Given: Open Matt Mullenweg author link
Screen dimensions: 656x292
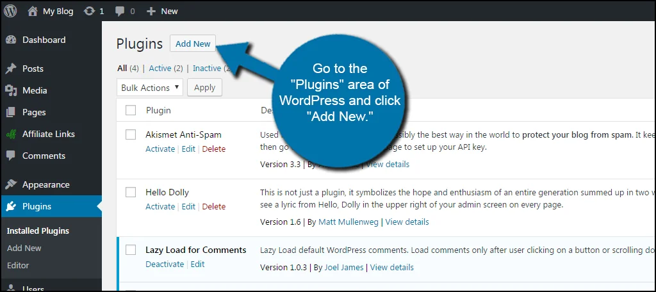Looking at the screenshot, I should [348, 222].
